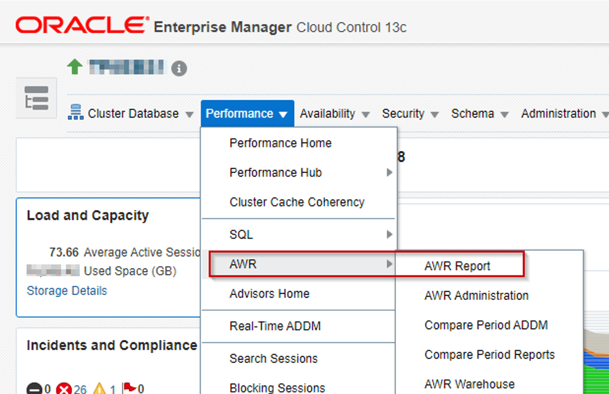Viewport: 609px width, 394px height.
Task: Click the red critical incidents icon
Action: coord(64,388)
